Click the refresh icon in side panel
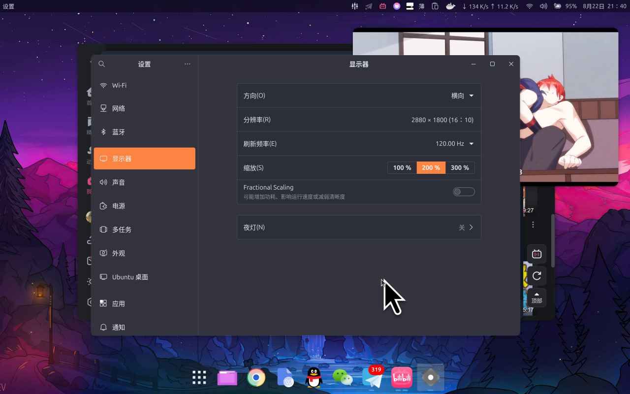 click(536, 276)
